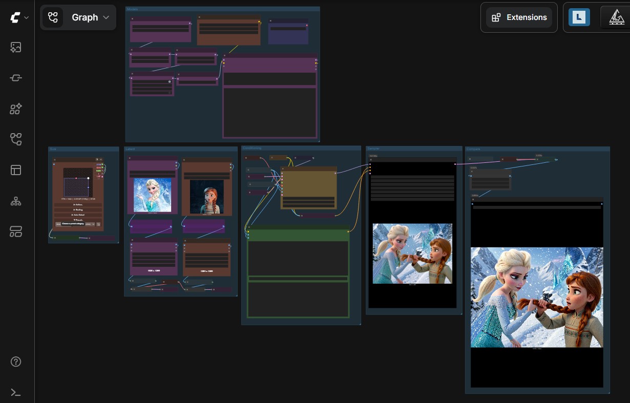Click the upper text area of green prompt node
This screenshot has width=630, height=403.
(298, 258)
